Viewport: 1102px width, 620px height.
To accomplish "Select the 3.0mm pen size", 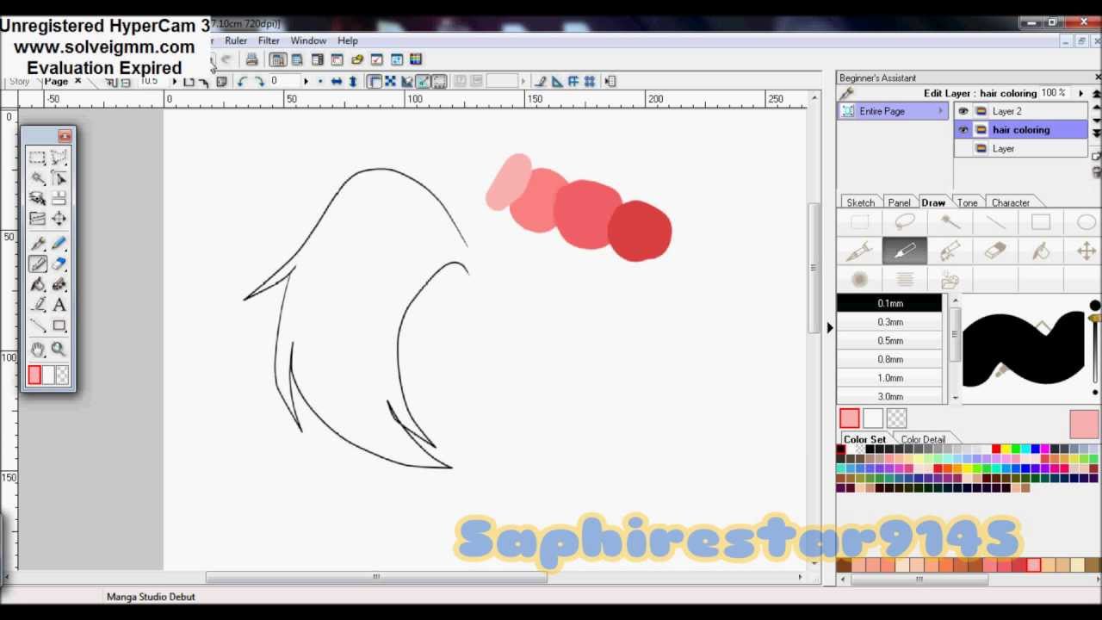I will (x=889, y=396).
